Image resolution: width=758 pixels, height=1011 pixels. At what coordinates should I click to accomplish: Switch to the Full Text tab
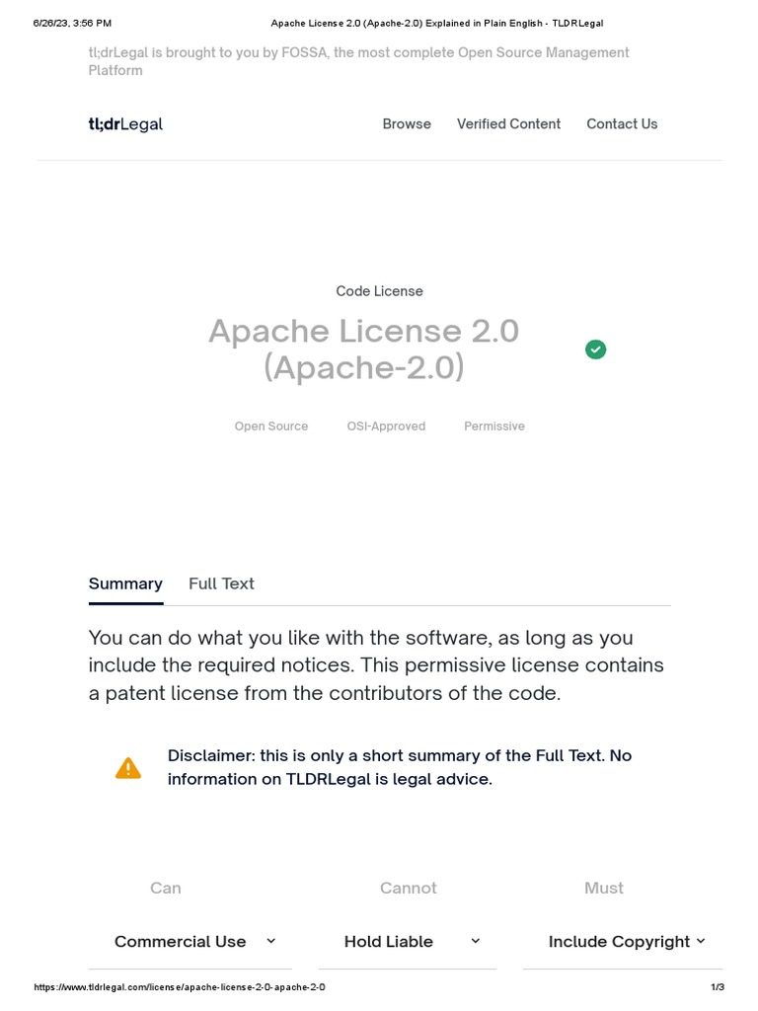(x=221, y=583)
